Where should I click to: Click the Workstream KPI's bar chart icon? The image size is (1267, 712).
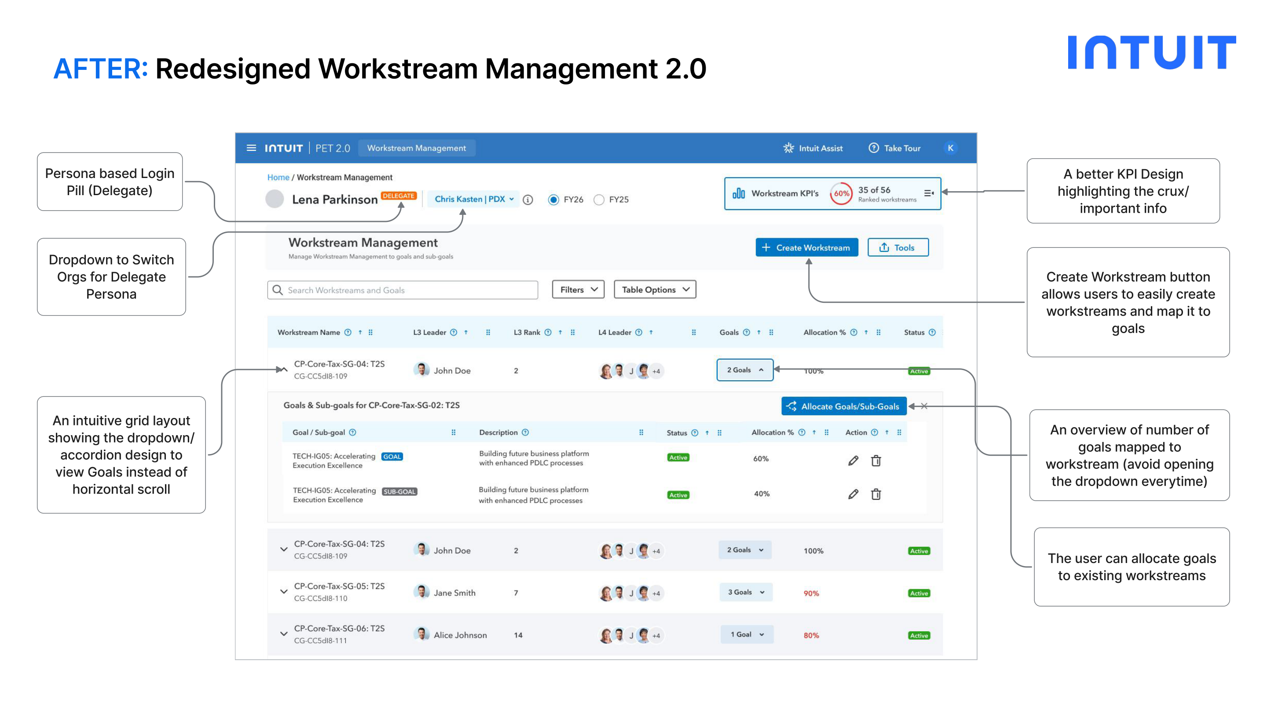point(739,193)
